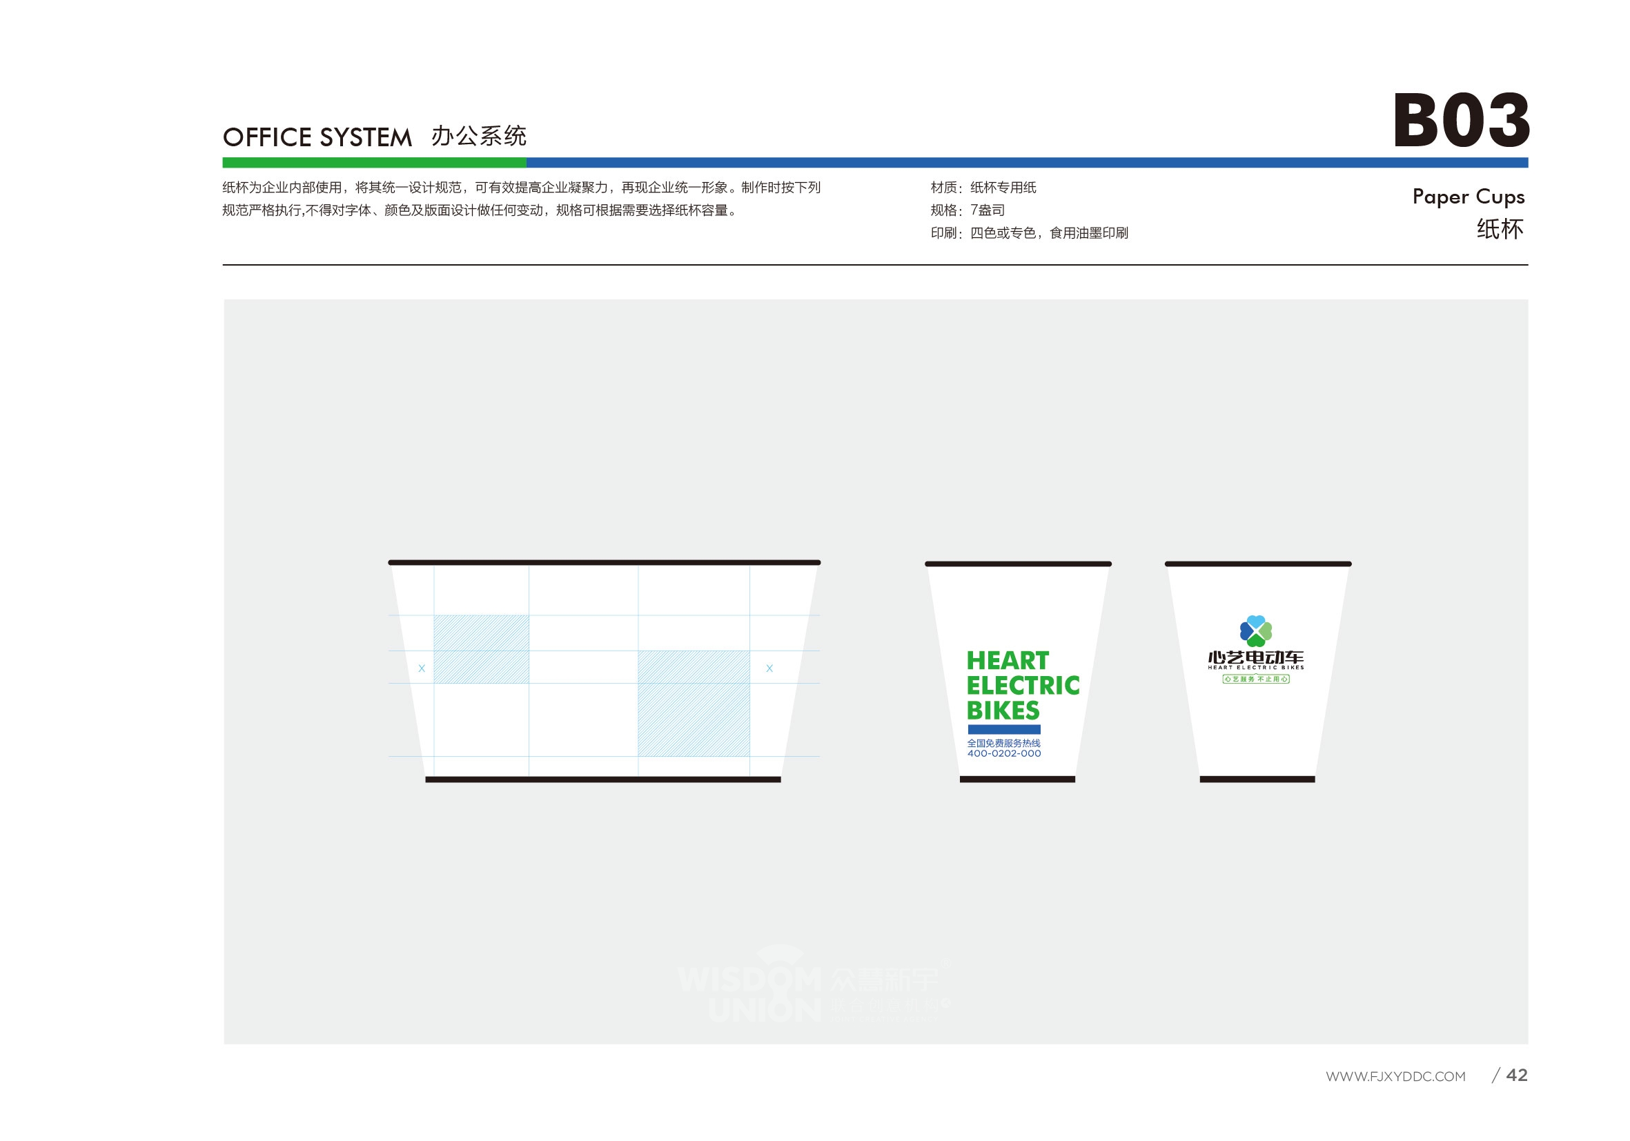Select the Paper Cups title text

pos(1468,197)
